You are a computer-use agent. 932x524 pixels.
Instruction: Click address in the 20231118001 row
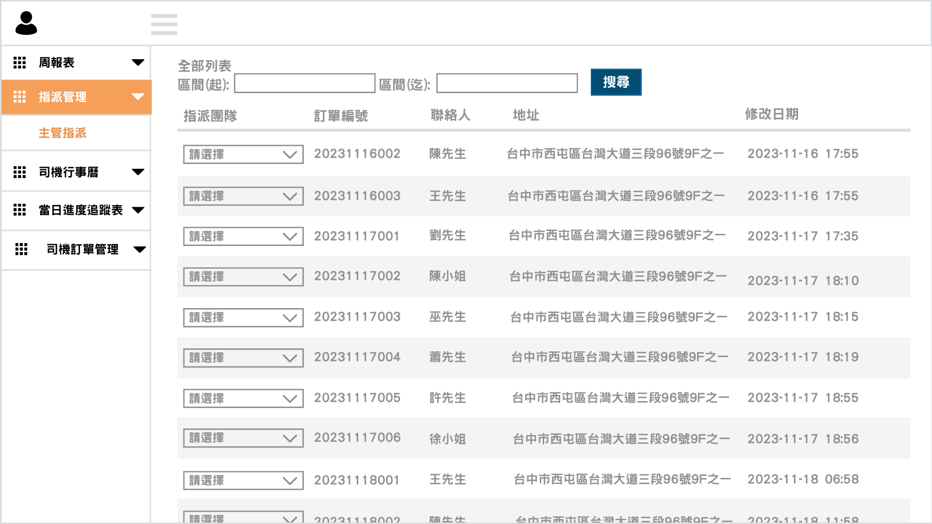click(x=622, y=479)
